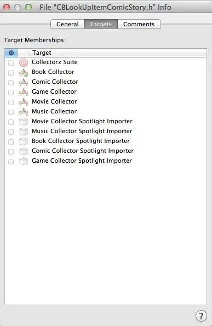Switch to the General tab
212x326 pixels.
pos(67,24)
